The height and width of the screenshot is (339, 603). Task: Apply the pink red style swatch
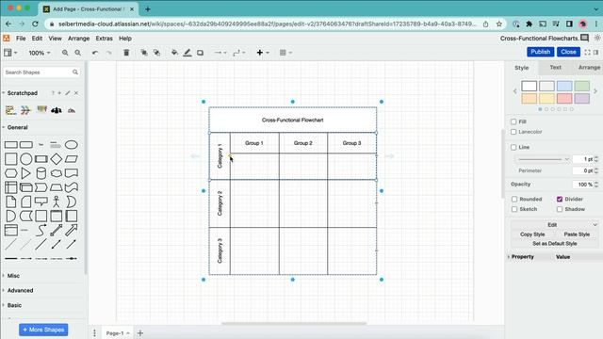pyautogui.click(x=564, y=98)
